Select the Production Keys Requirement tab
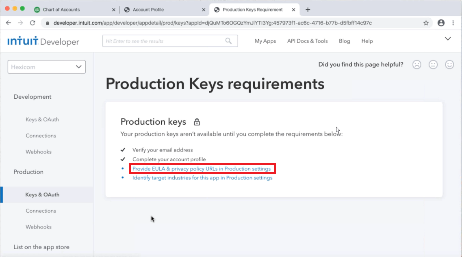The width and height of the screenshot is (462, 257). click(252, 10)
